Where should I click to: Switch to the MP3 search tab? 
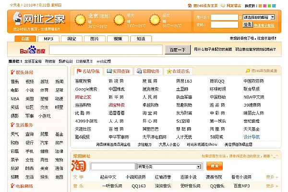pos(48,38)
